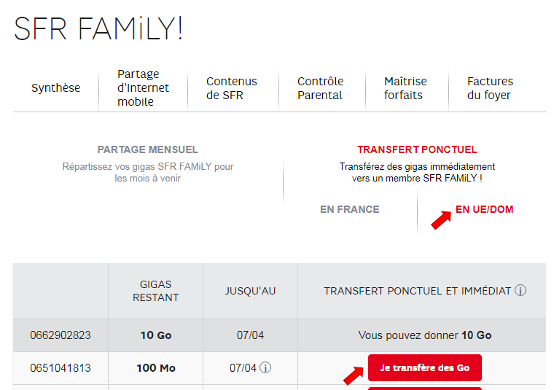Click phone number 0651041813
Image resolution: width=554 pixels, height=390 pixels.
[61, 368]
